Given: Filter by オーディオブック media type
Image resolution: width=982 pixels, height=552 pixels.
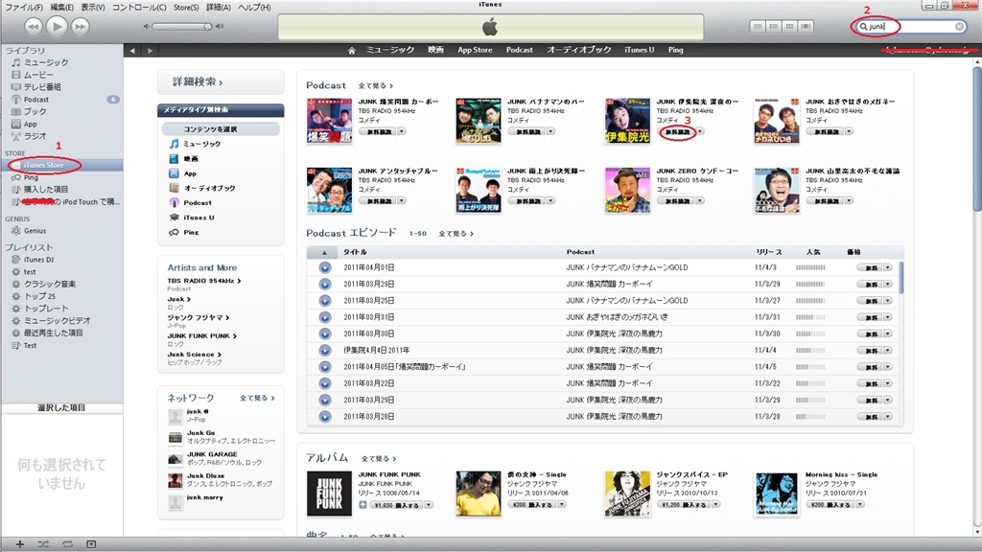Looking at the screenshot, I should coord(209,188).
